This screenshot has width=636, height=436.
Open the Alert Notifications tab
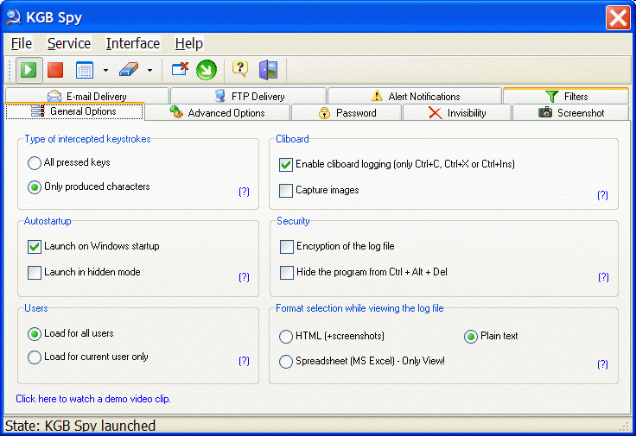415,97
